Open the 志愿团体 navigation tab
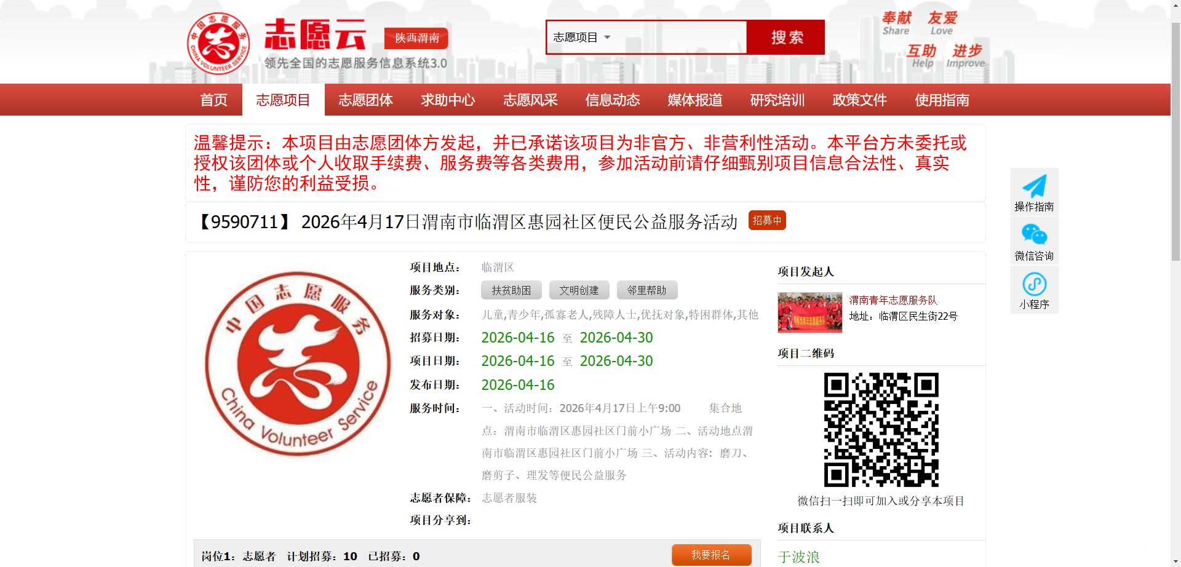The height and width of the screenshot is (567, 1181). [365, 100]
